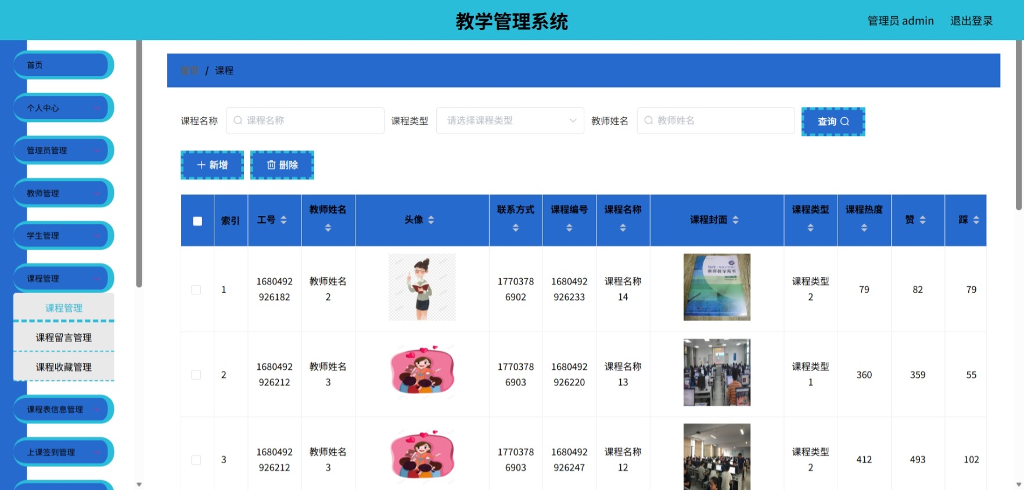This screenshot has height=490, width=1024.
Task: Sort by 课程热度 column arrows
Action: tap(864, 228)
